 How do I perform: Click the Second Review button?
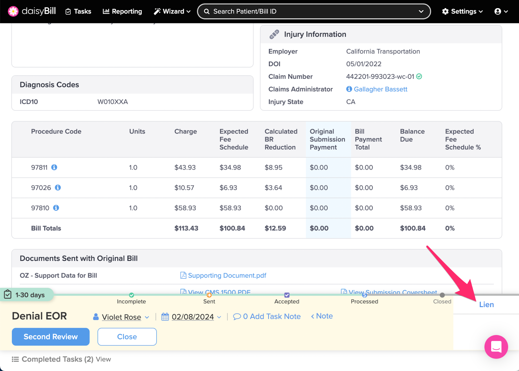click(51, 337)
